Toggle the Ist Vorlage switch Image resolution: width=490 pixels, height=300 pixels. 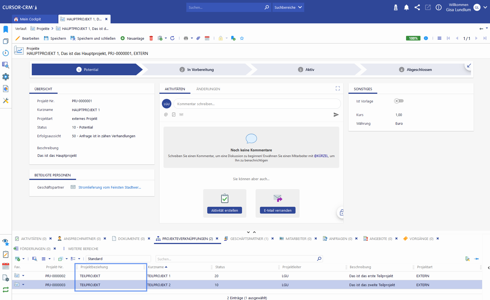pos(399,101)
